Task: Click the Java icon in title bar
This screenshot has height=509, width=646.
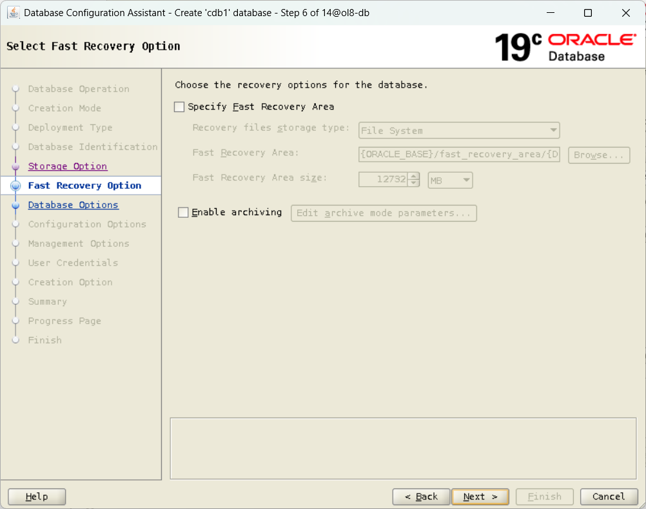Action: [x=13, y=13]
